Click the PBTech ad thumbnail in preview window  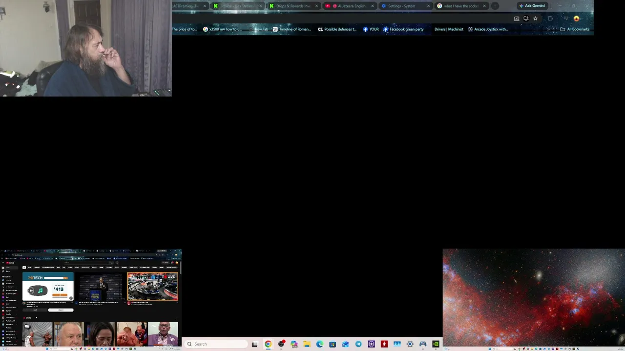coord(48,286)
